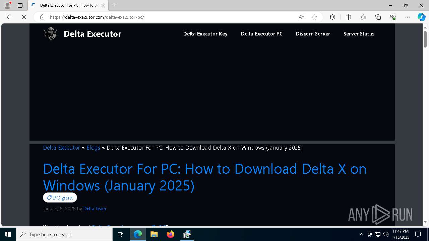Open network status tray icon

[x=378, y=234]
